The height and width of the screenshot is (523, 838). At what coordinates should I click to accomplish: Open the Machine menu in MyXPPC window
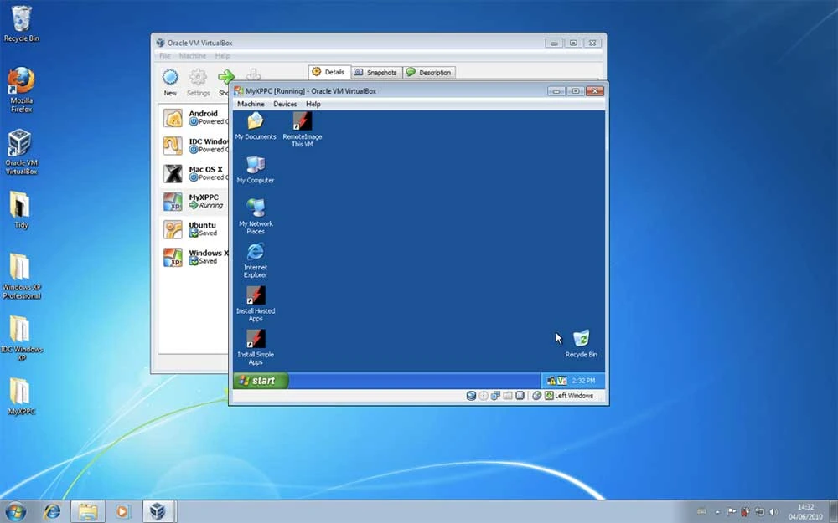click(x=251, y=104)
